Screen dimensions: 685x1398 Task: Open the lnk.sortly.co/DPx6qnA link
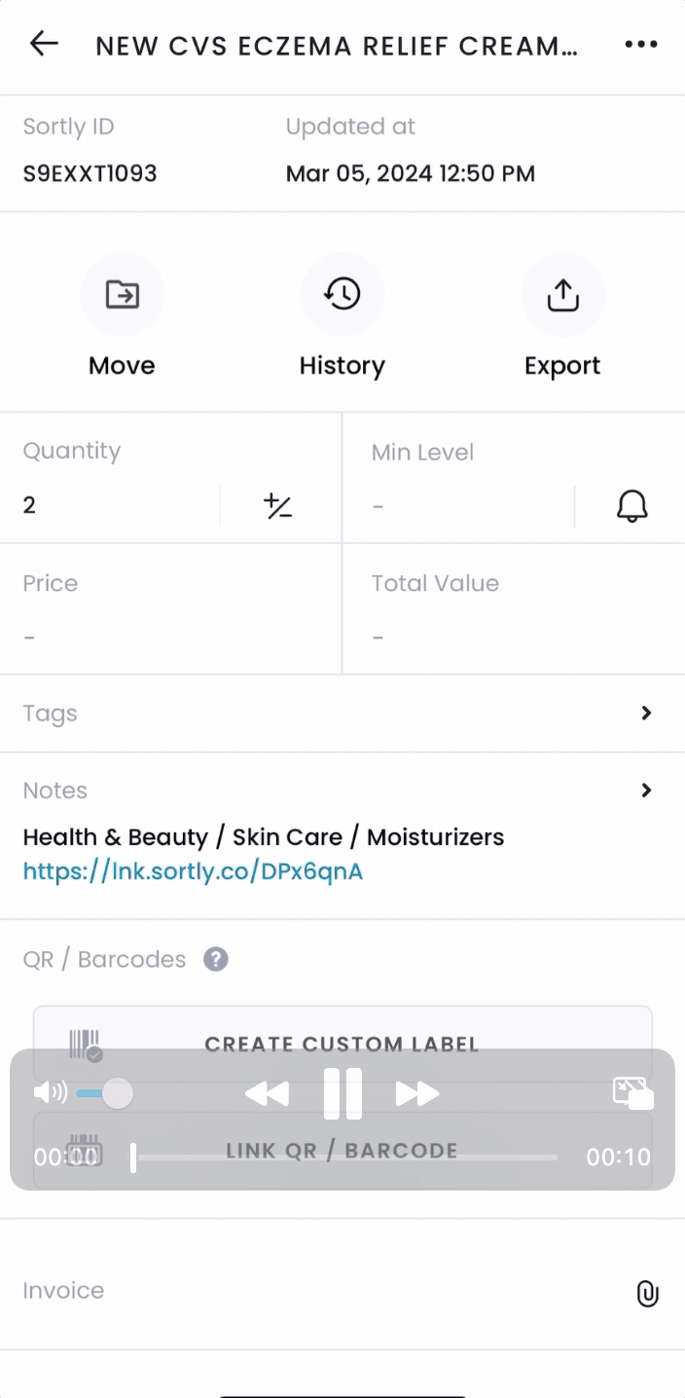pos(193,871)
